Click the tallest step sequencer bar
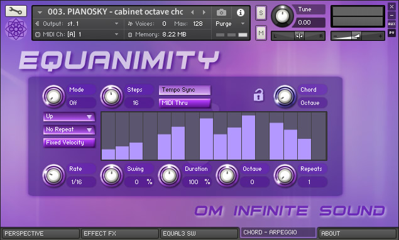 point(248,138)
